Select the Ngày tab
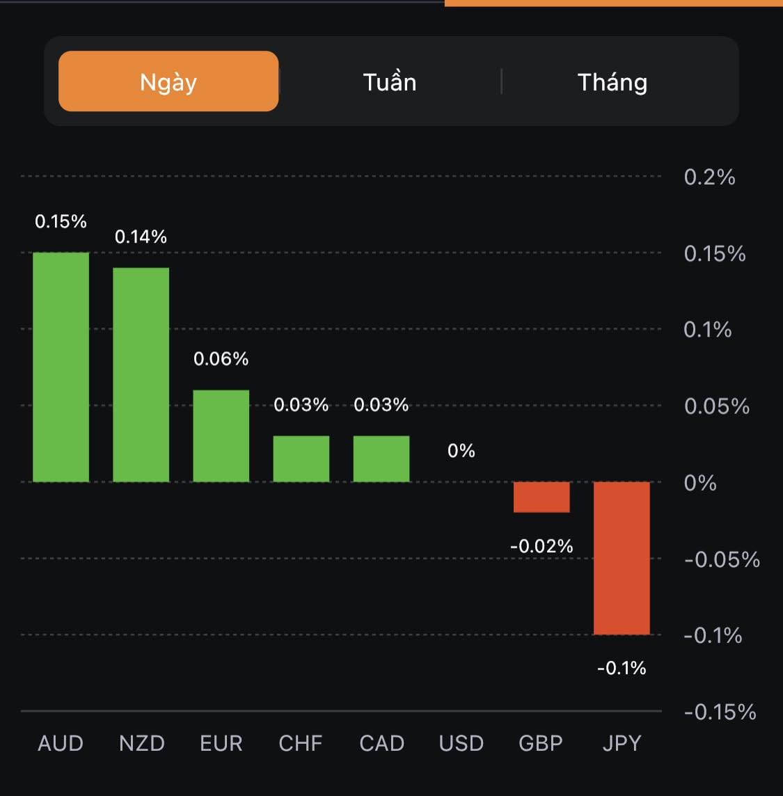Image resolution: width=783 pixels, height=796 pixels. point(168,81)
